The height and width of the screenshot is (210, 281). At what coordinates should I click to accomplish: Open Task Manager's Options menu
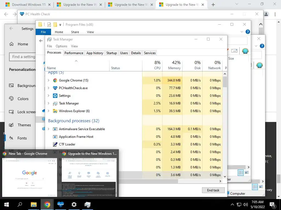coord(61,46)
